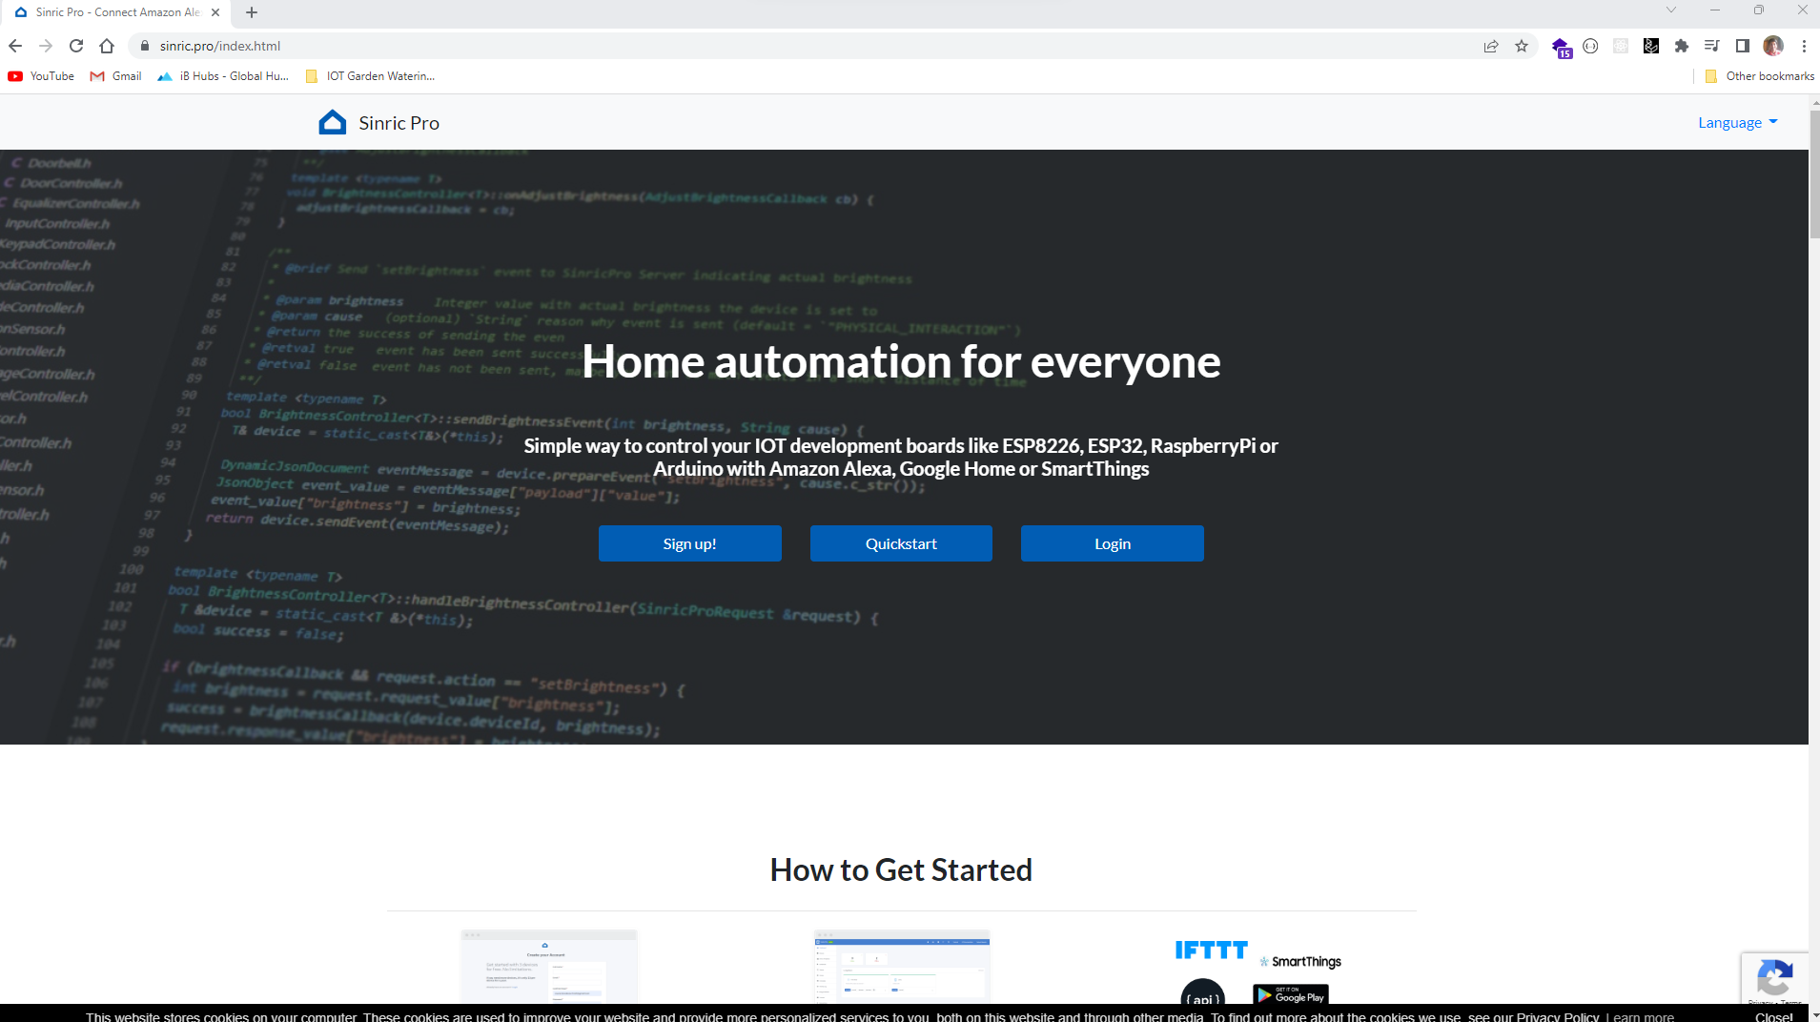Open the YouTube bookmark

point(41,76)
